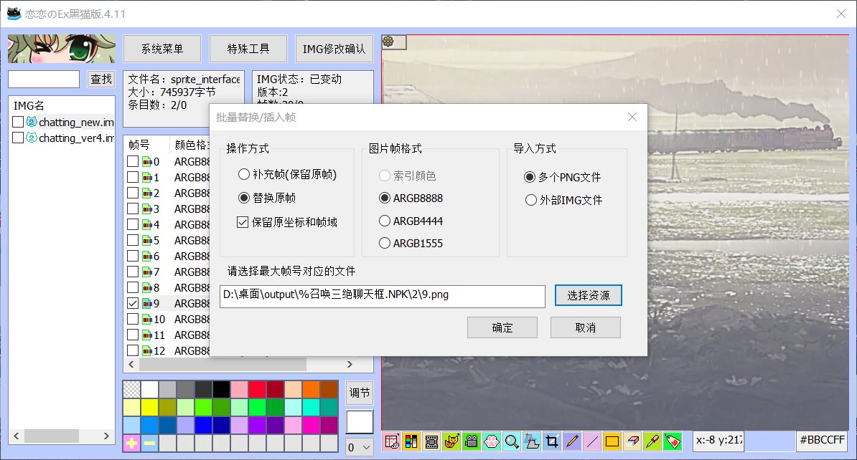The height and width of the screenshot is (460, 857).
Task: Click the 选择资源 button
Action: pos(588,295)
